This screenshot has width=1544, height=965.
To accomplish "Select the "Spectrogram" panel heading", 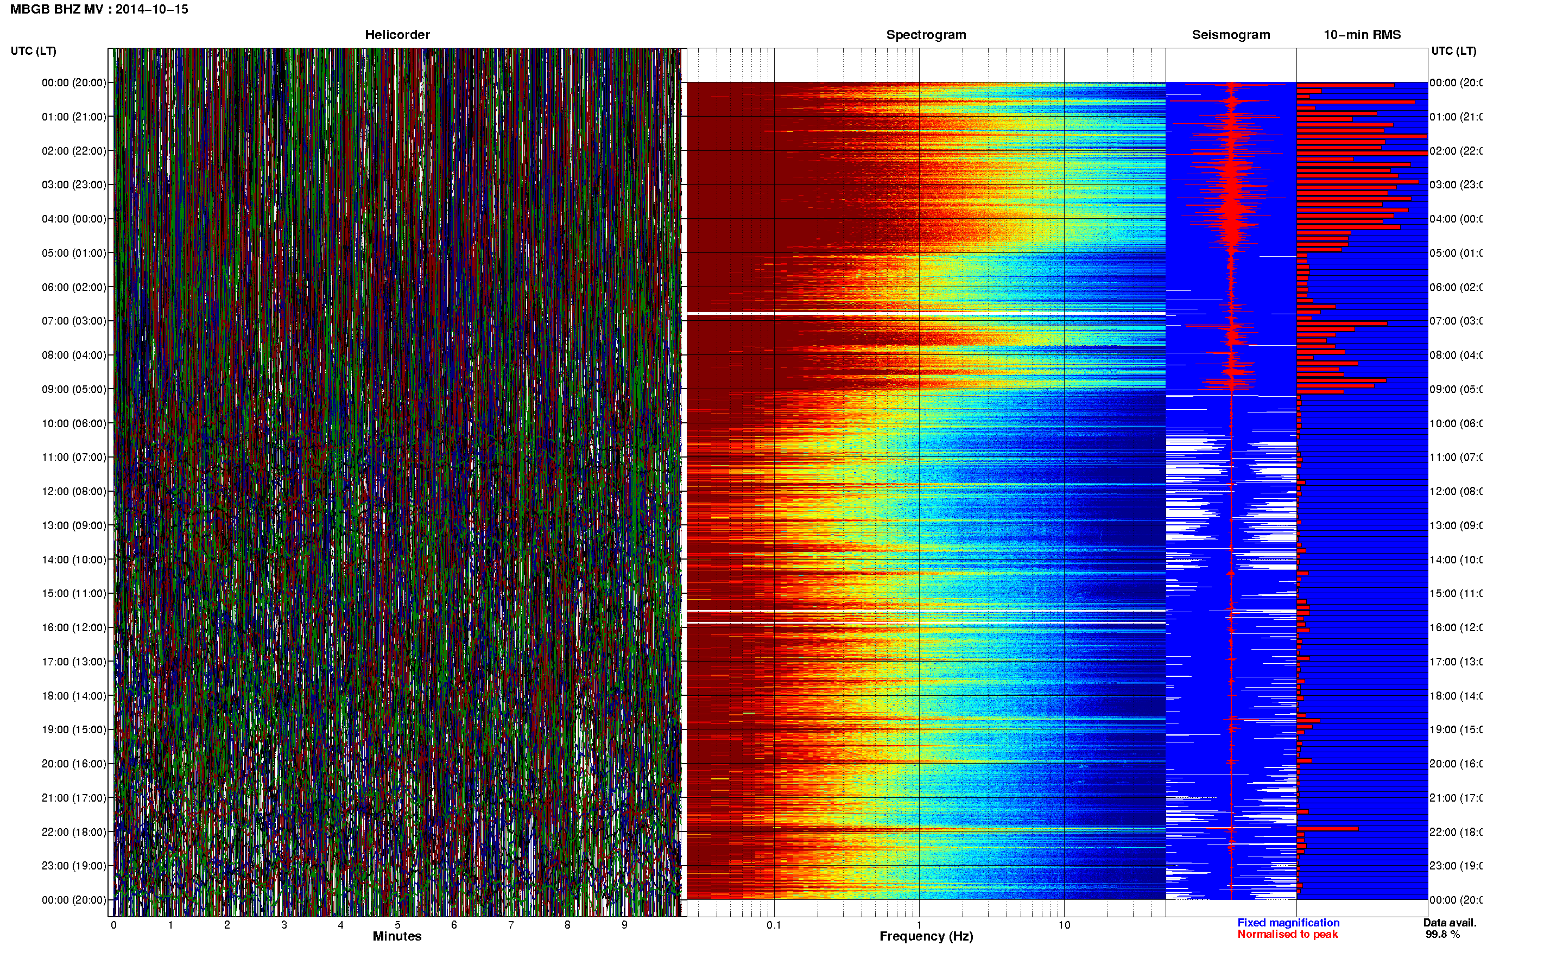I will point(926,35).
